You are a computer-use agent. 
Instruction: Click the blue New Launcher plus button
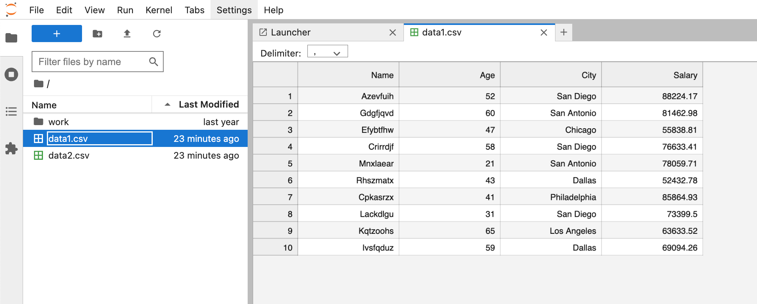point(57,34)
